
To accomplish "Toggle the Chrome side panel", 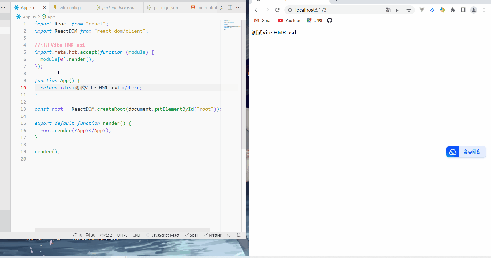I will (463, 10).
